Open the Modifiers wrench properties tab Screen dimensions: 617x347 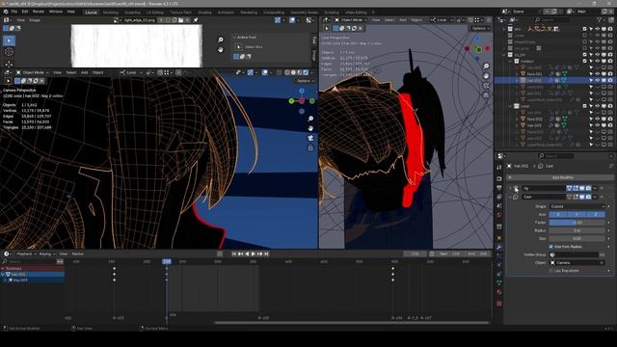coord(499,247)
